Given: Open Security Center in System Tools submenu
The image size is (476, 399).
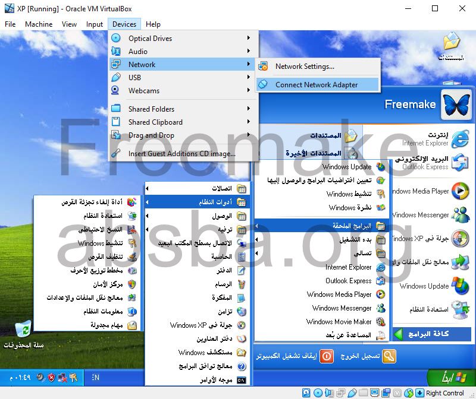Looking at the screenshot, I should [87, 284].
